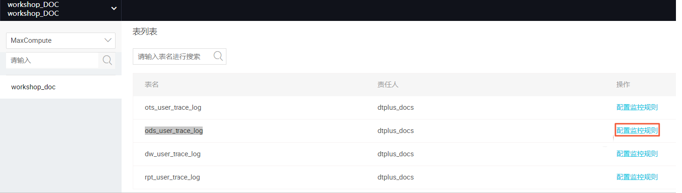Open 配置监控规则 for rpt_user_trace_log
Viewport: 682px width, 193px height.
[x=637, y=177]
